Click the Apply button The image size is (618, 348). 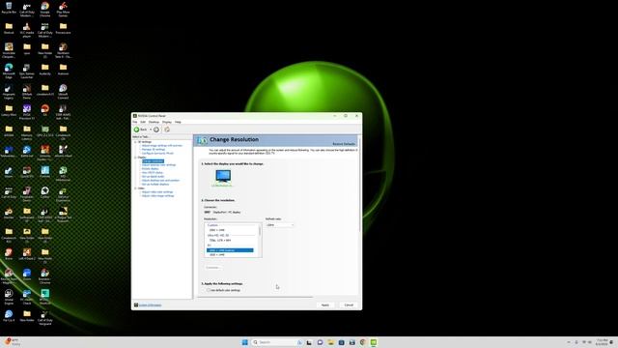click(x=325, y=305)
